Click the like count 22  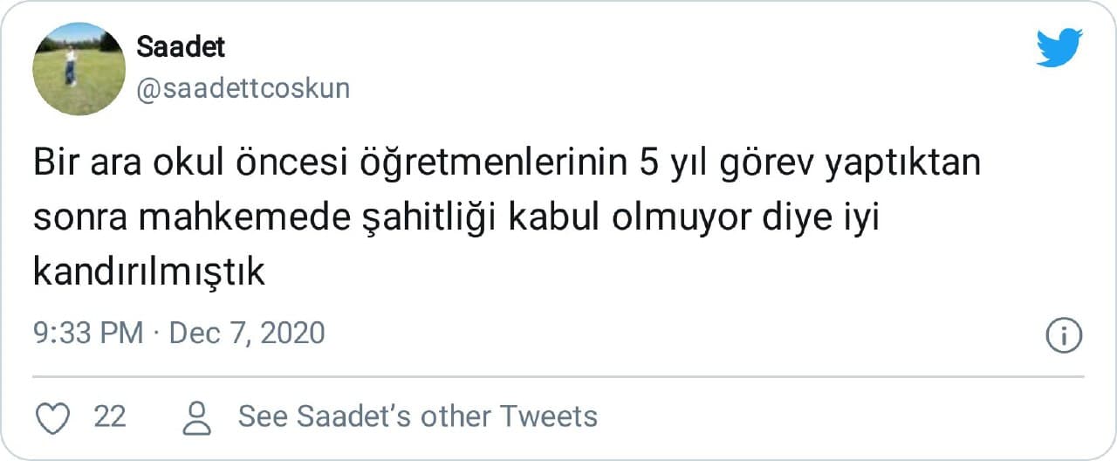(110, 417)
